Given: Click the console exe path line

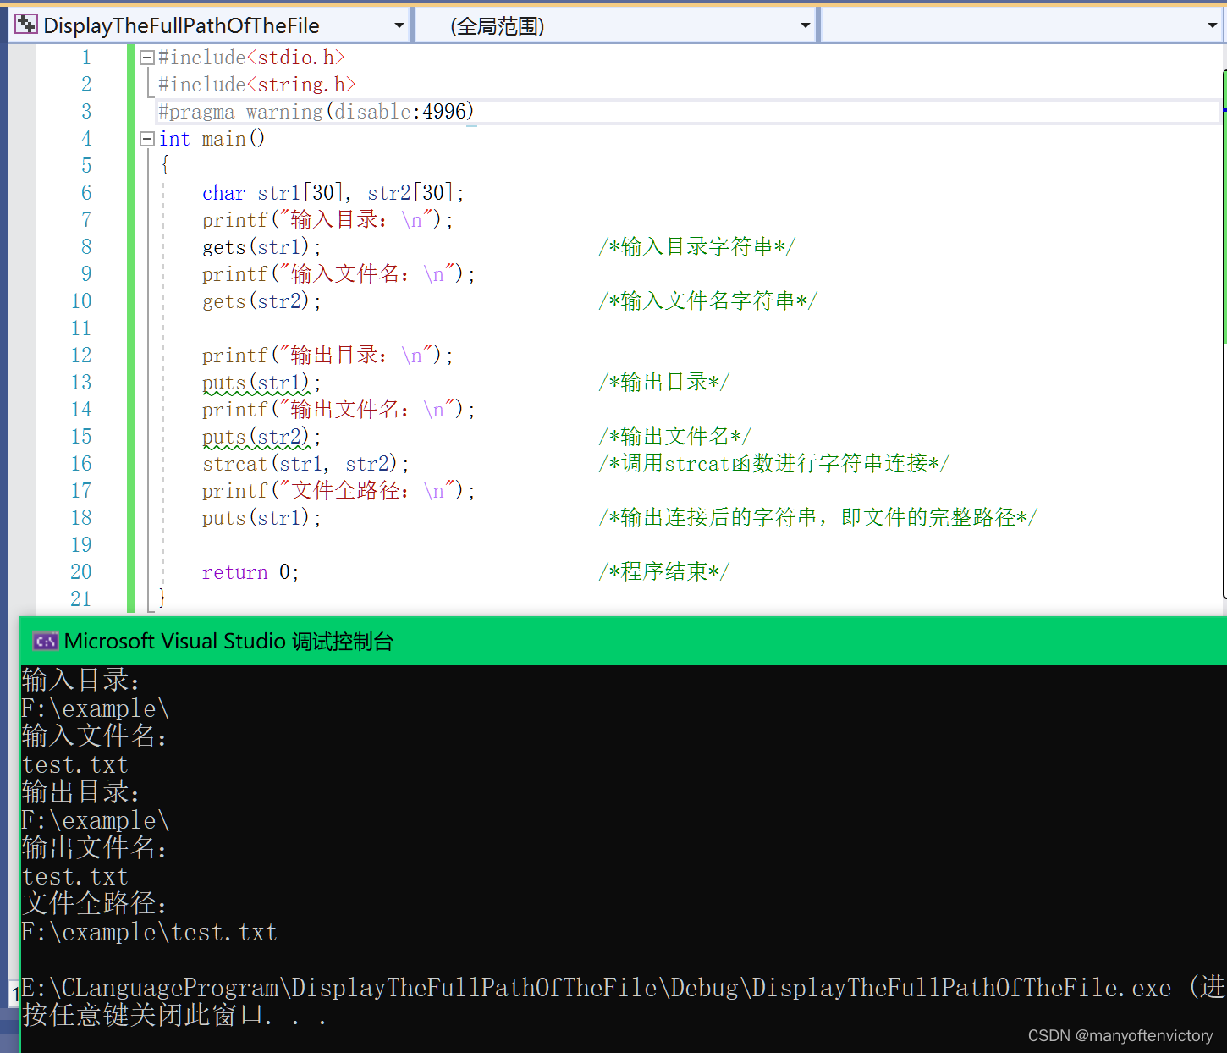Looking at the screenshot, I should click(625, 988).
